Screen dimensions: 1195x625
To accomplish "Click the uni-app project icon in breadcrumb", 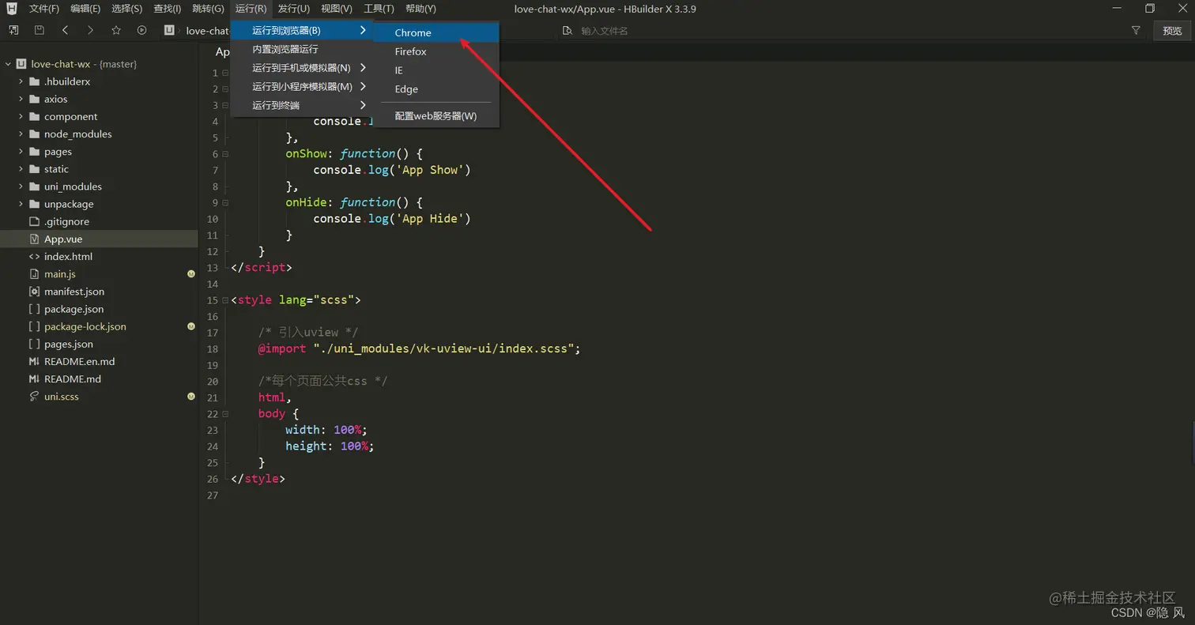I will click(x=169, y=30).
